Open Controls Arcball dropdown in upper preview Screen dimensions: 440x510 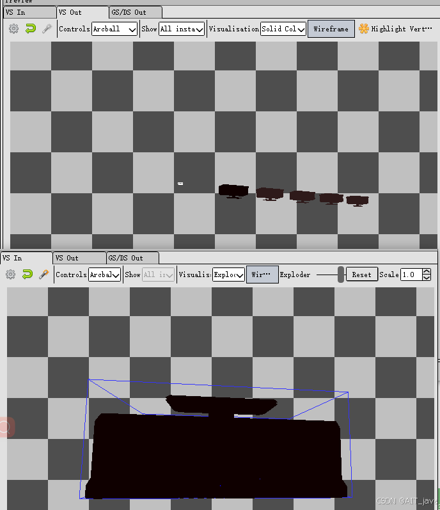[114, 29]
